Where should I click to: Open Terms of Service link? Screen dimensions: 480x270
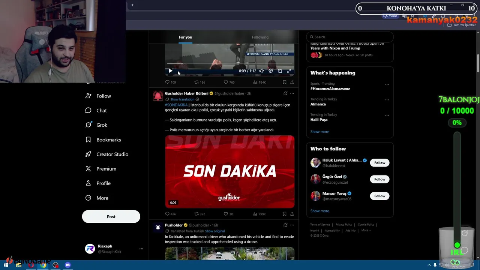pos(320,225)
